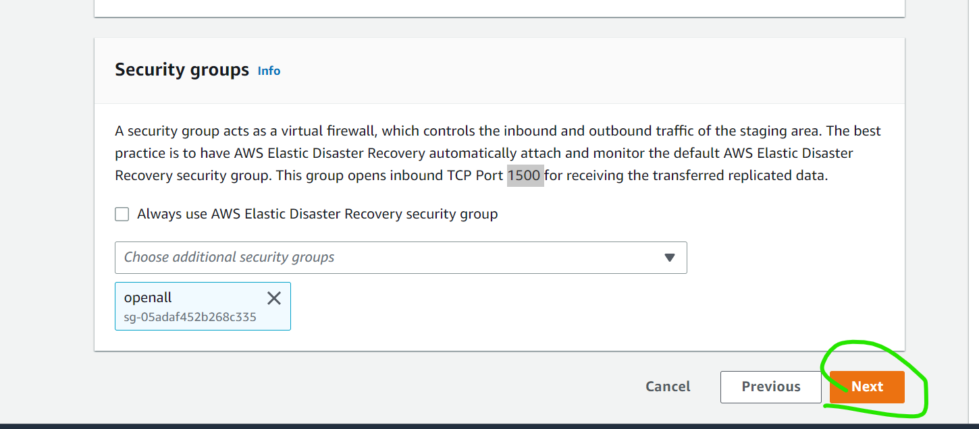The width and height of the screenshot is (979, 429).
Task: Remove the openall security group tag
Action: (273, 298)
